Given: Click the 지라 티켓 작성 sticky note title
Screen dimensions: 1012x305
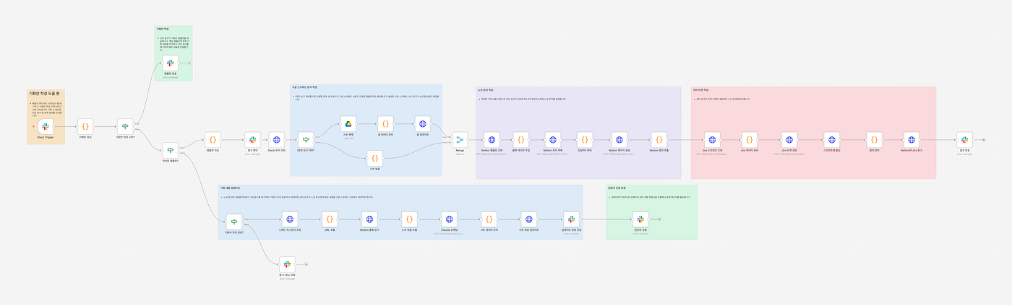Looking at the screenshot, I should point(700,90).
